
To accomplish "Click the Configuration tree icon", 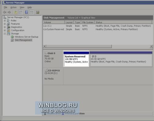I will (x=9, y=31).
